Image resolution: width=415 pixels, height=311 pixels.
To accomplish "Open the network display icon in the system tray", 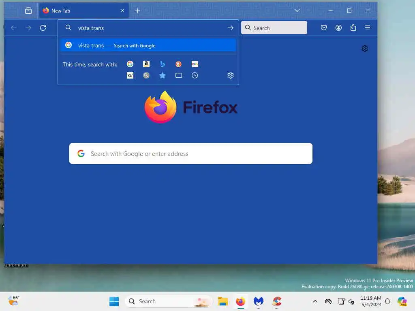I will coord(341,301).
